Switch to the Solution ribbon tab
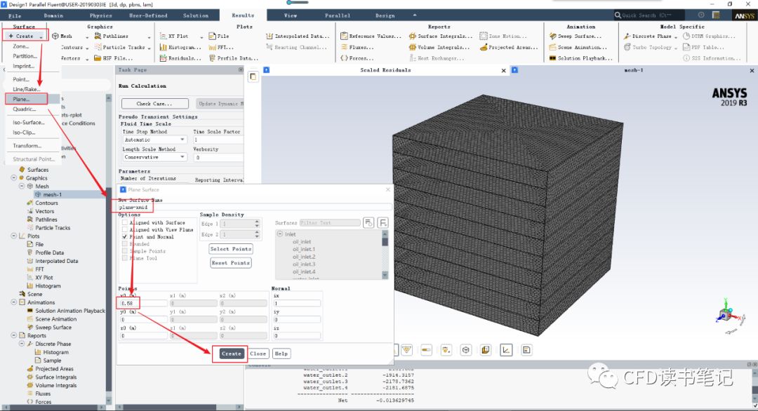The width and height of the screenshot is (758, 411). (x=196, y=16)
